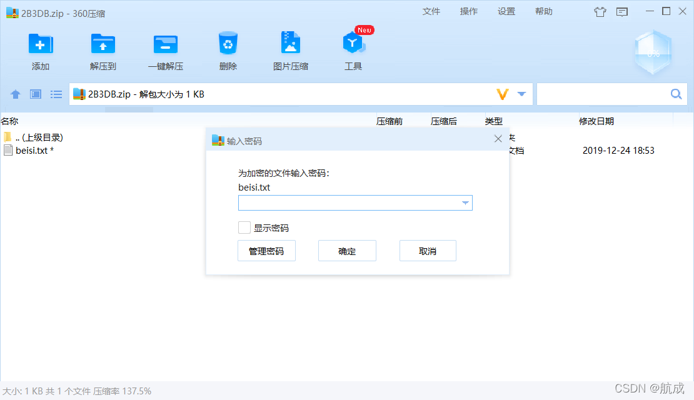
Task: Click the 确定 confirm button
Action: 347,250
